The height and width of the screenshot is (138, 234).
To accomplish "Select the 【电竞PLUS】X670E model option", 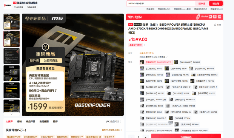I will (x=206, y=112).
